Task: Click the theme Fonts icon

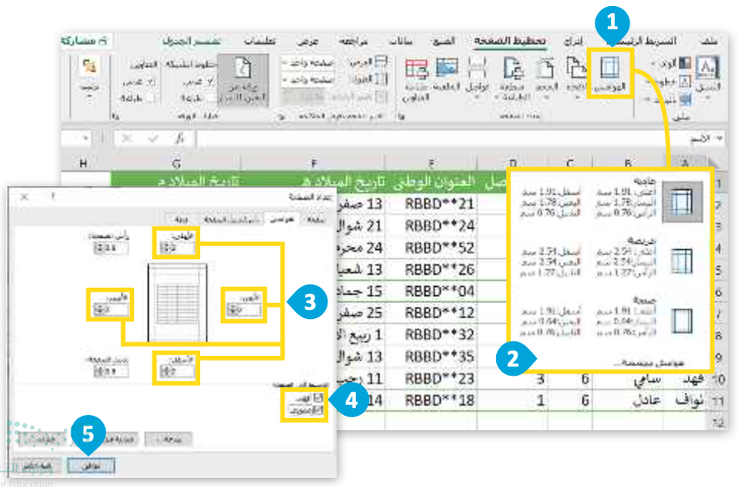Action: 684,82
